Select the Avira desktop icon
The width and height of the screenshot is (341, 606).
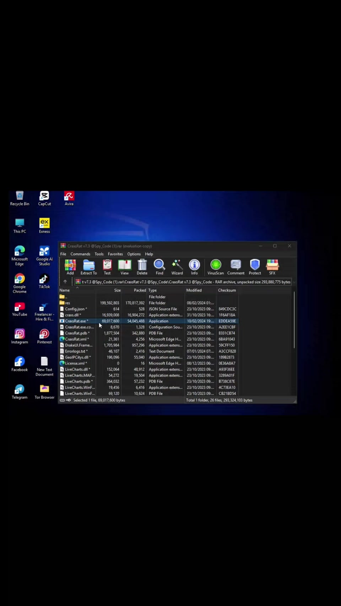[x=69, y=198]
